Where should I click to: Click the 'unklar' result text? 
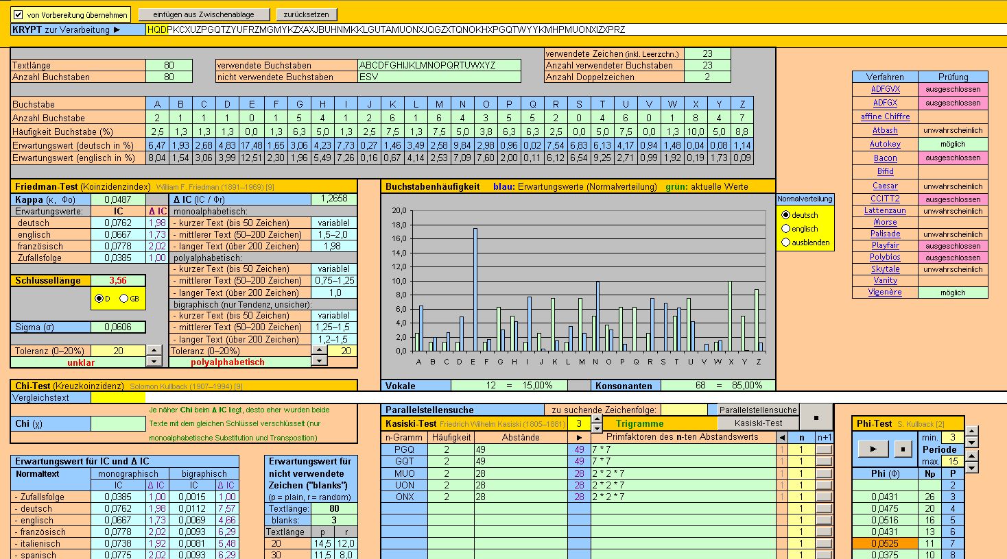[x=81, y=362]
